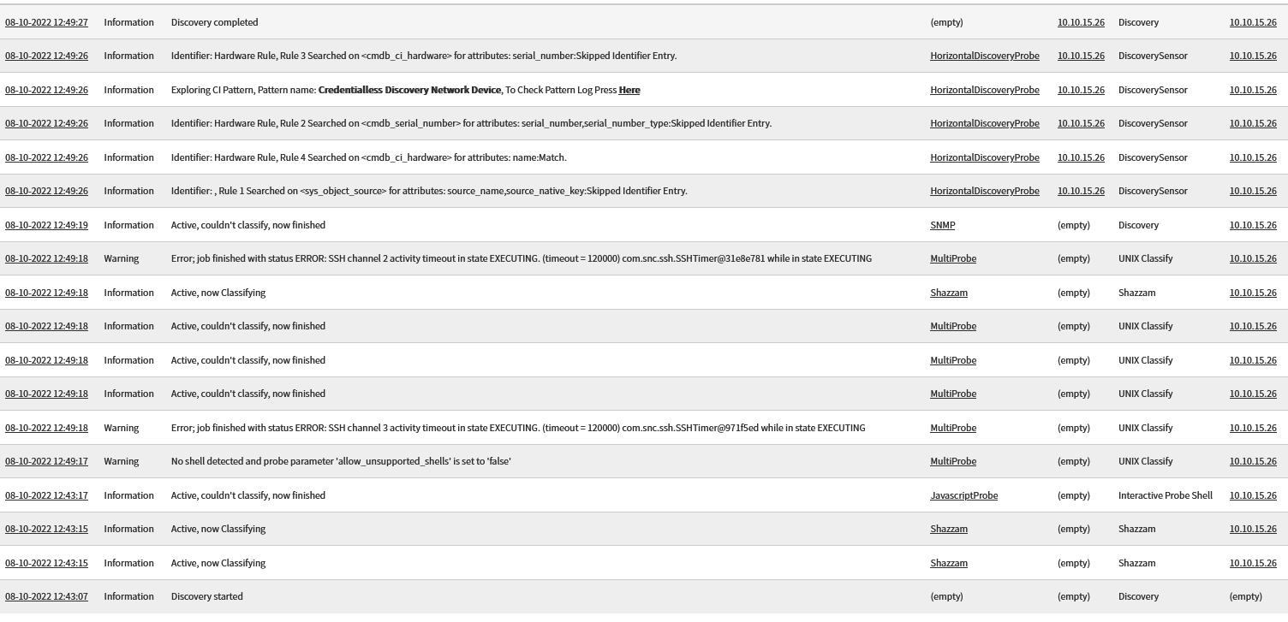
Task: Open HorizontalDiscoveryProbe in Credentialless Discovery pattern row
Action: click(x=984, y=90)
